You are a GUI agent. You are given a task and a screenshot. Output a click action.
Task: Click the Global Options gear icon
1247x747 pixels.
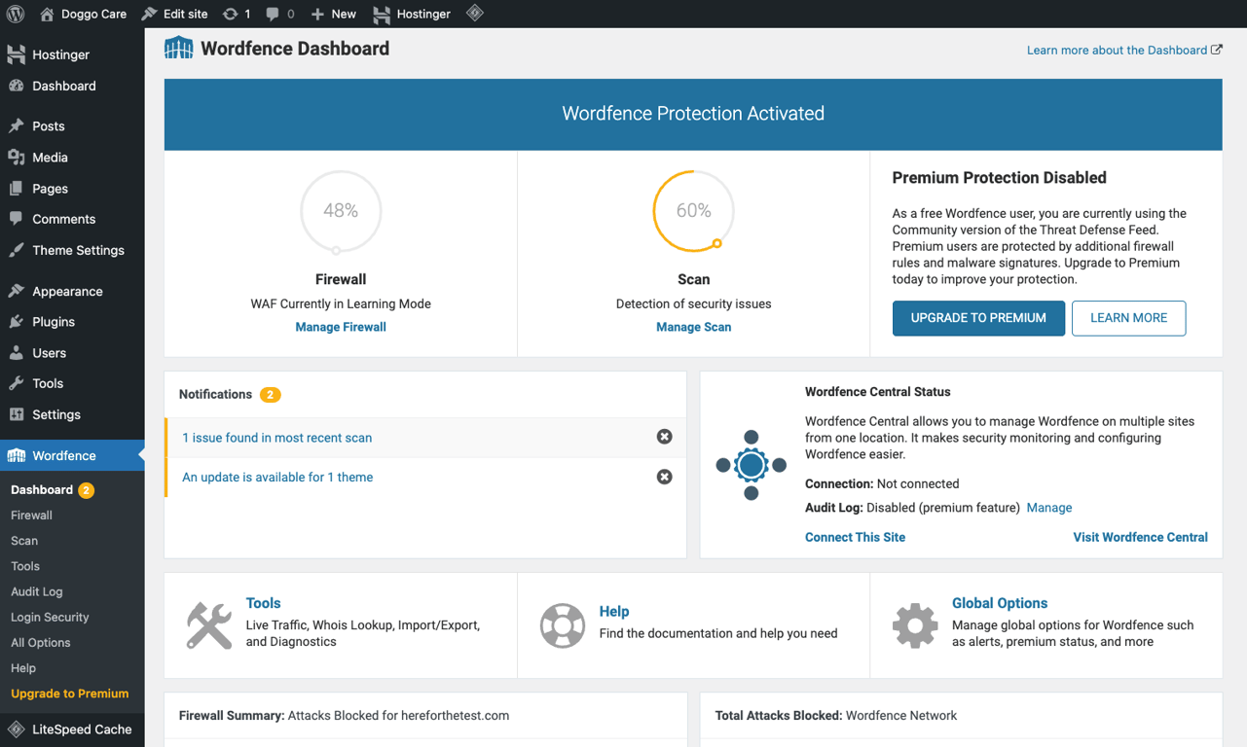pyautogui.click(x=915, y=625)
